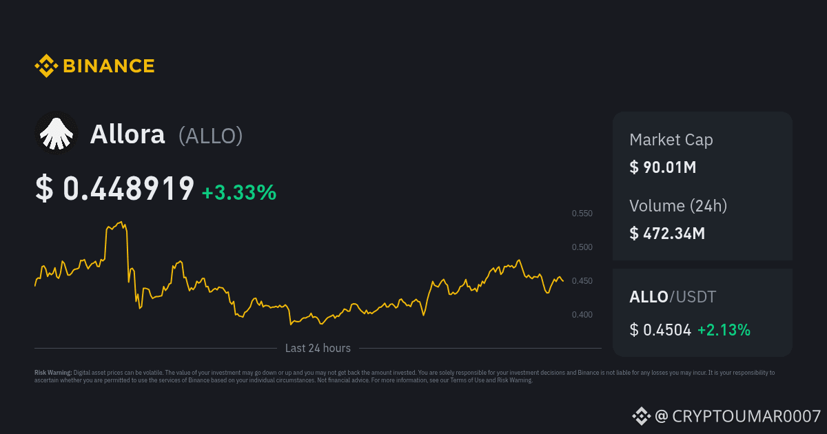
Task: Click the $ 90.01M market cap value
Action: [663, 167]
